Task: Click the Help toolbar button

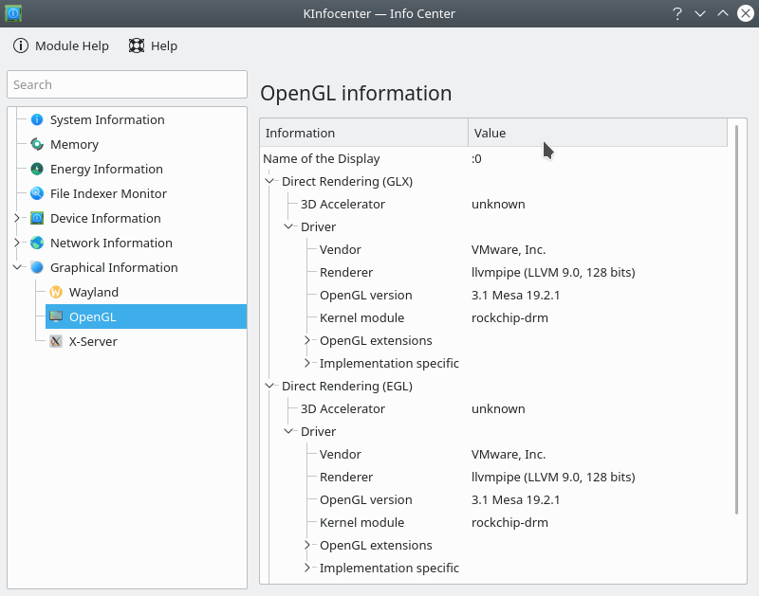Action: click(x=153, y=45)
